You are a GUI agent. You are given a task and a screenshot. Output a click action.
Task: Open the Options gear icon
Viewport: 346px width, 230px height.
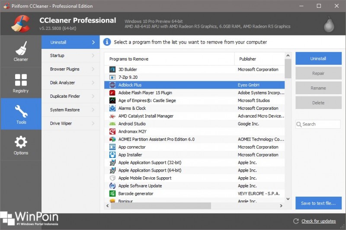[21, 142]
